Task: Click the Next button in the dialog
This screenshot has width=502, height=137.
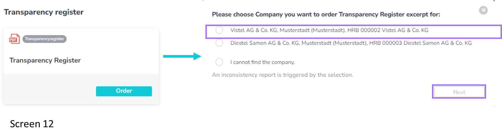Action: 459,92
